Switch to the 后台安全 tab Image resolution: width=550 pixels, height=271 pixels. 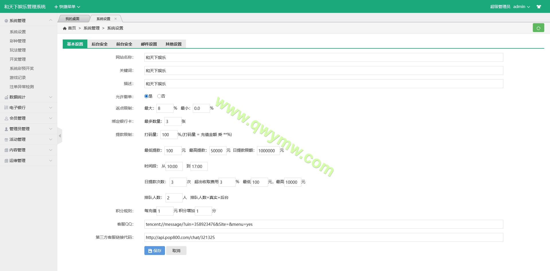99,44
